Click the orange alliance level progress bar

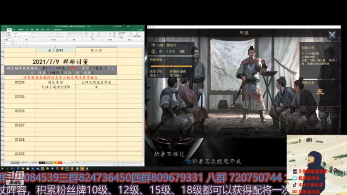tap(171, 66)
